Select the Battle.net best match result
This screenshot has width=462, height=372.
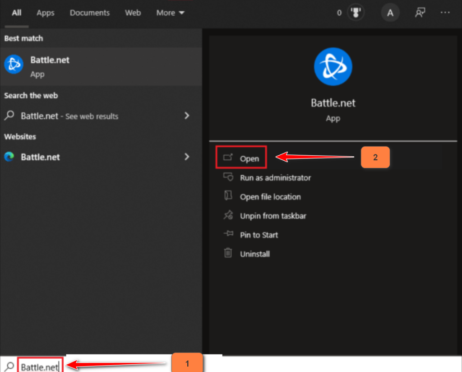tap(101, 67)
